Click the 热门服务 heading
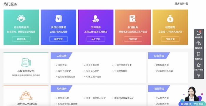 point(10,4)
